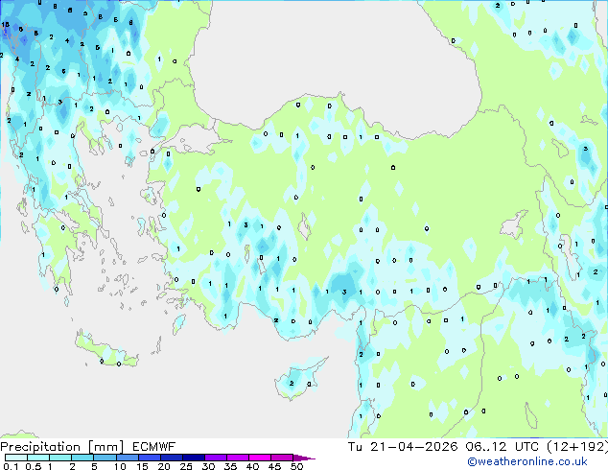Click the 'ECMWF' model label
This screenshot has width=608, height=470.
(x=154, y=447)
